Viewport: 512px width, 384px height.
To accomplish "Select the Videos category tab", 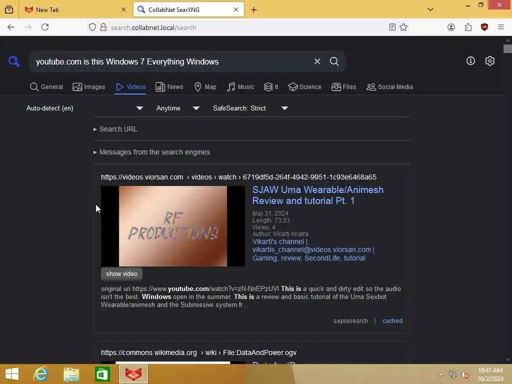I will point(130,87).
